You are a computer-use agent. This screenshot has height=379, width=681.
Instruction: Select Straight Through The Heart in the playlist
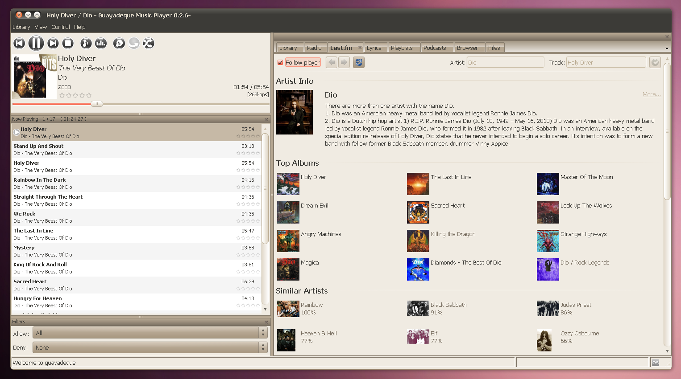click(137, 200)
